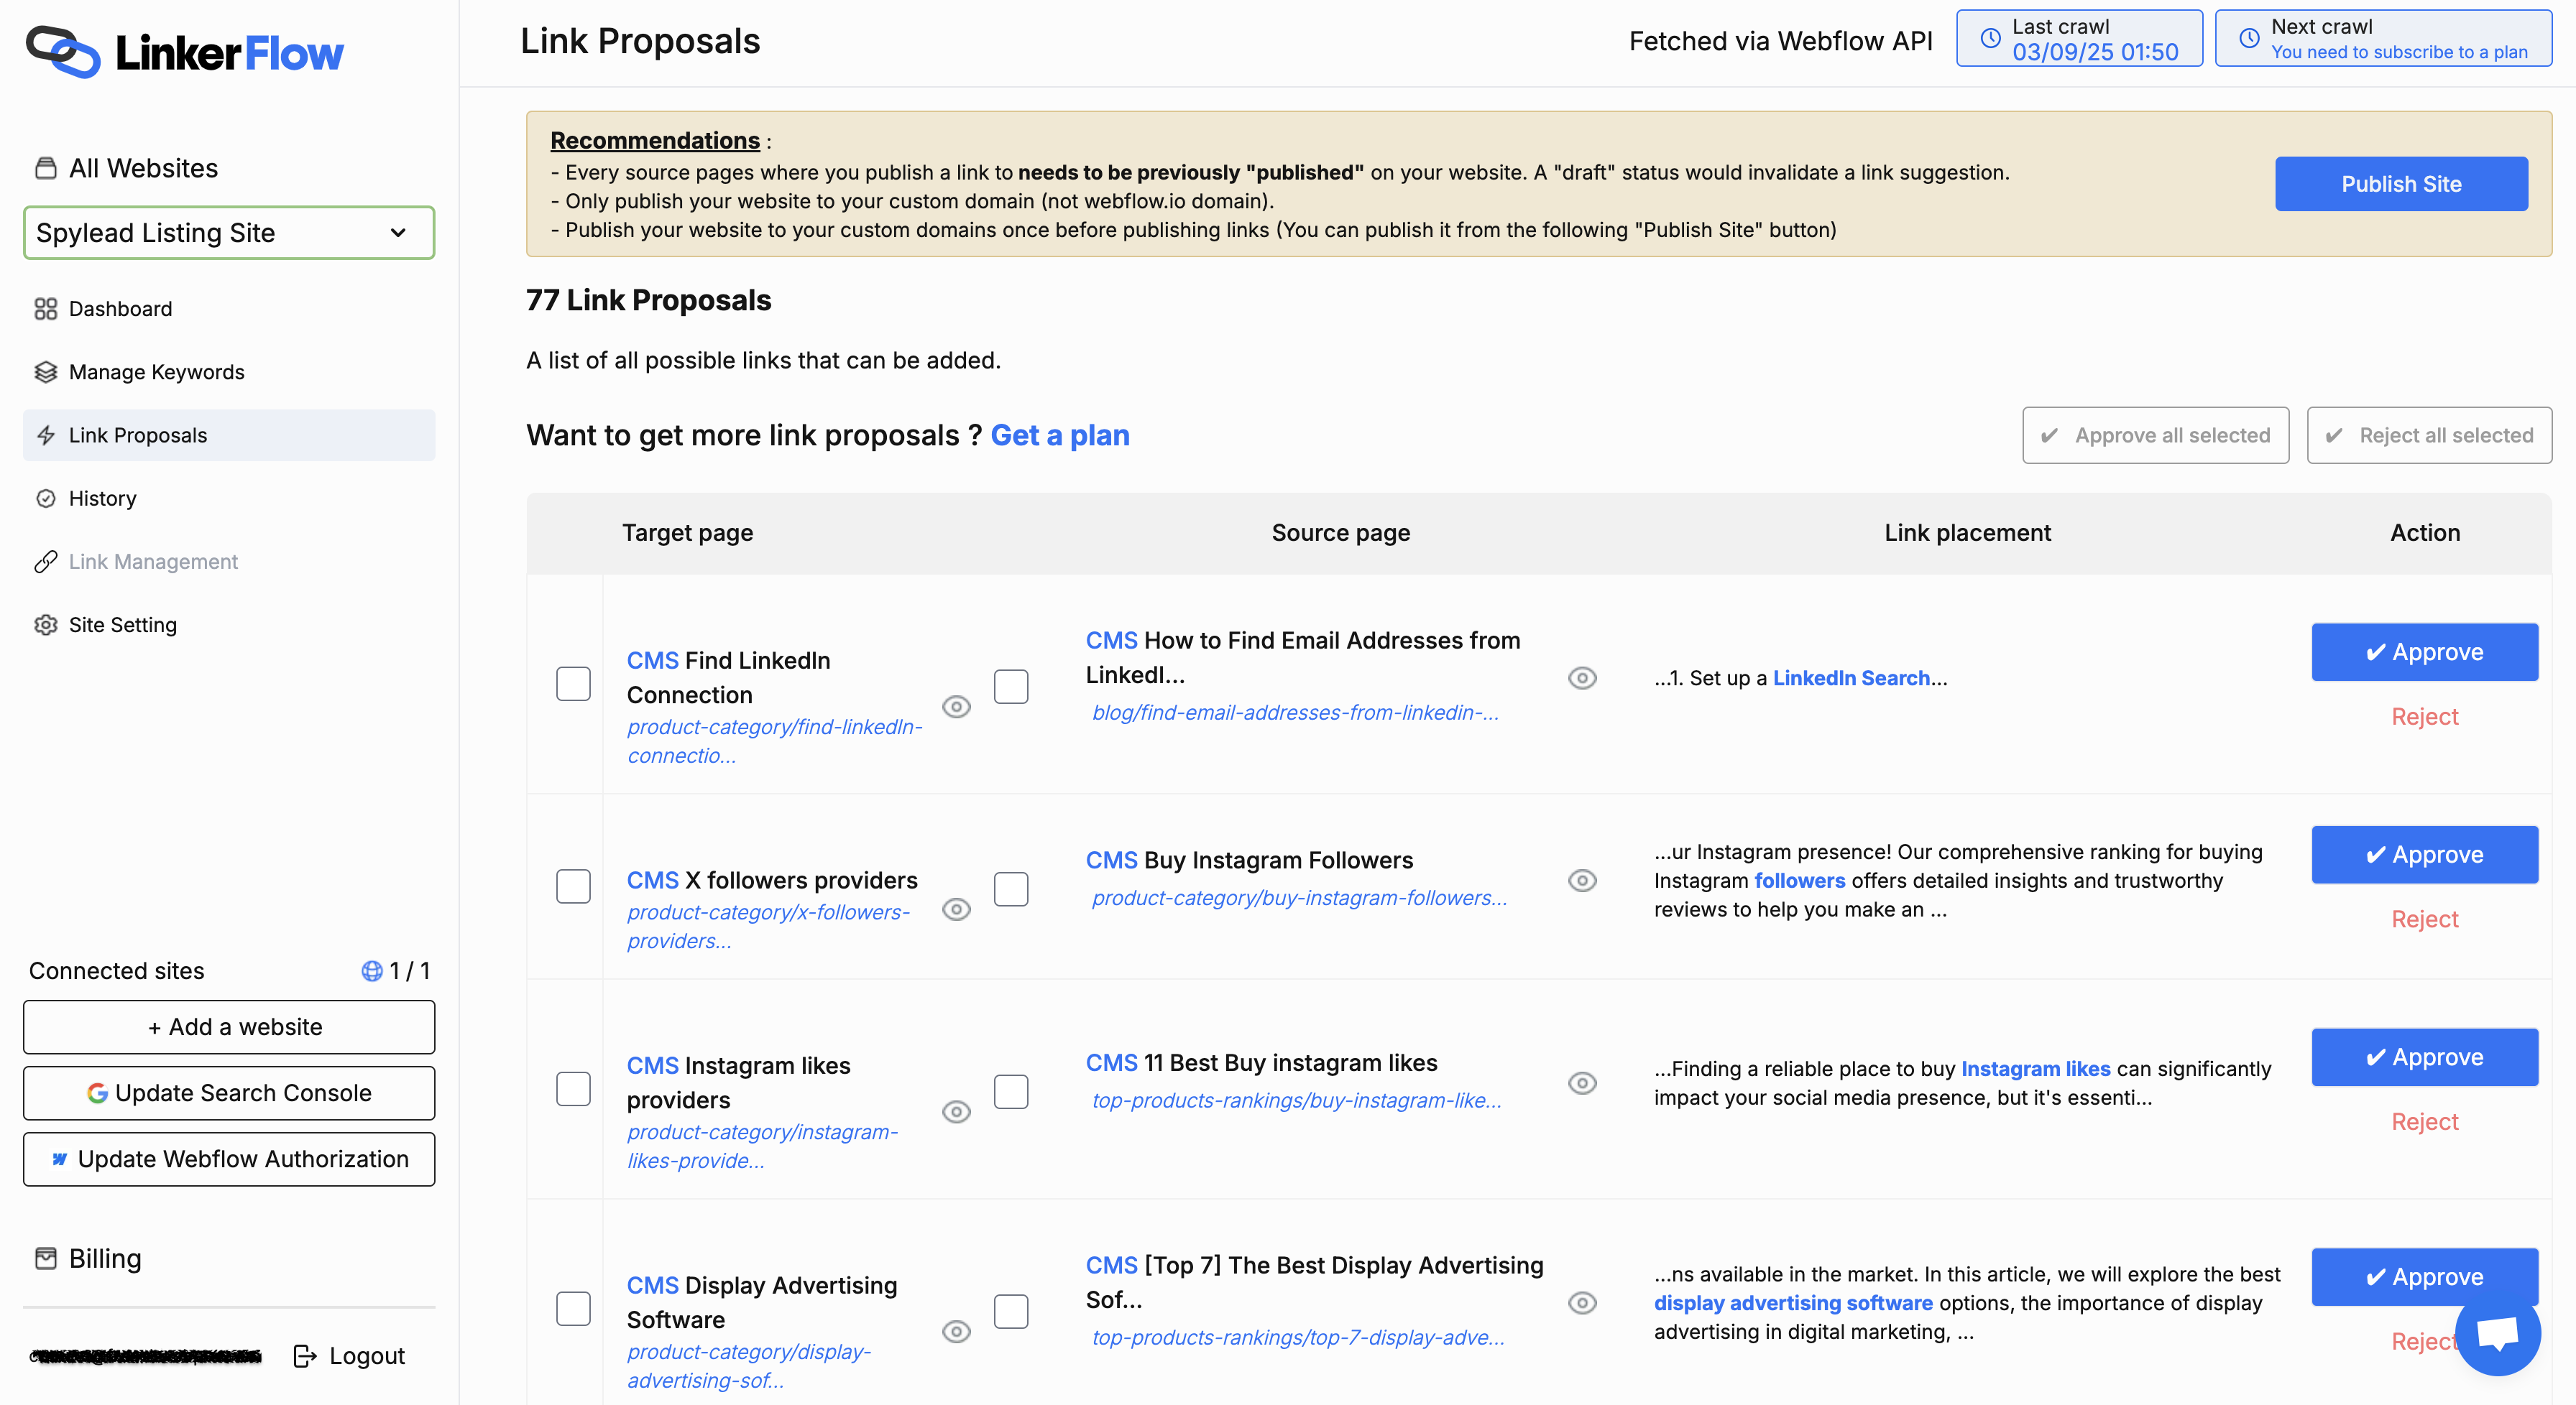Click the Manage Keywords layers icon

(x=46, y=371)
